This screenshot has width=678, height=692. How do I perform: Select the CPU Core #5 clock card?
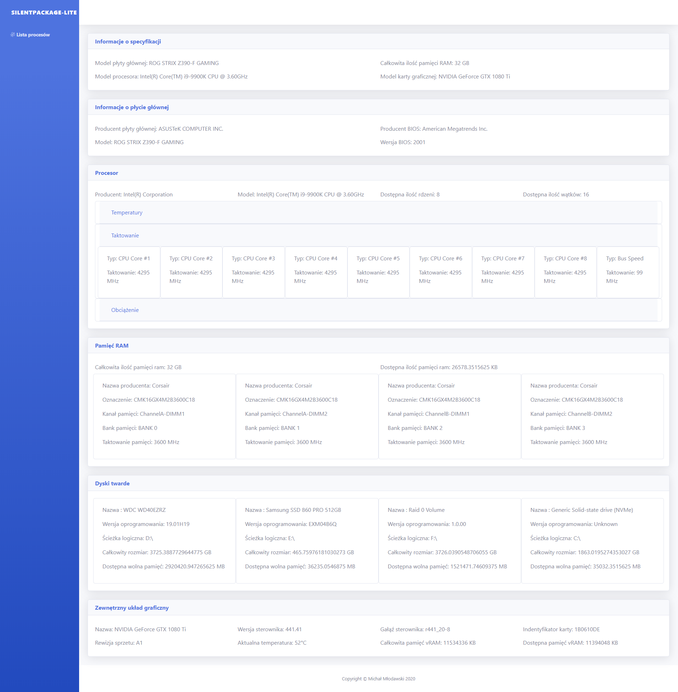click(x=378, y=272)
